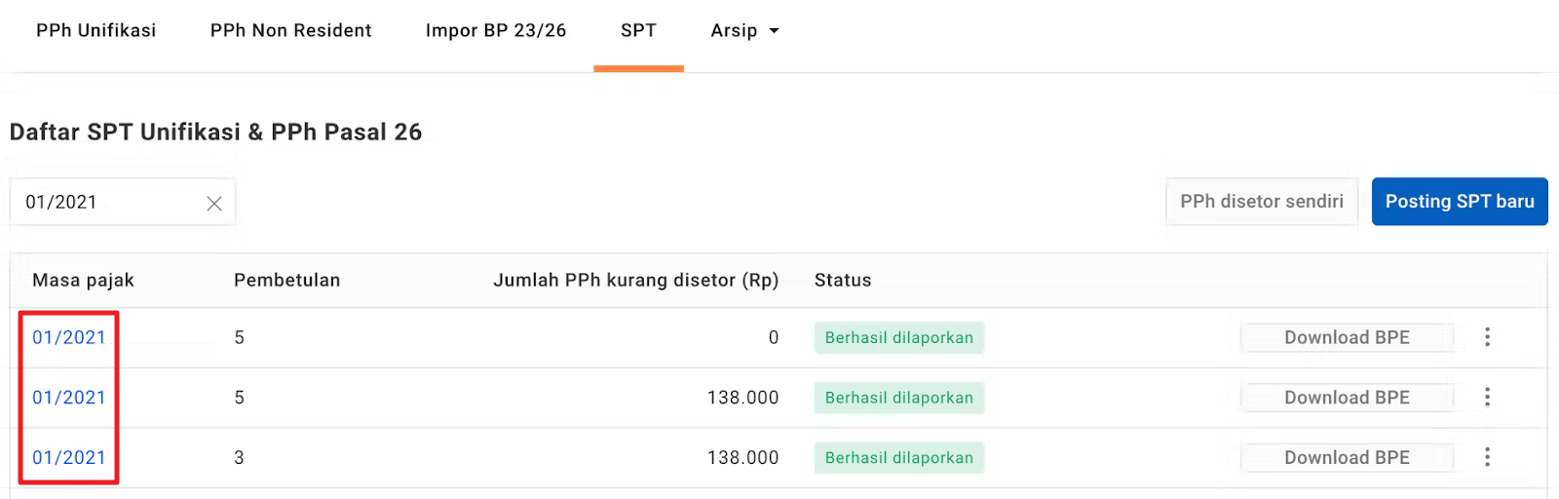Switch to the PPh Unifikasi tab

tap(95, 31)
